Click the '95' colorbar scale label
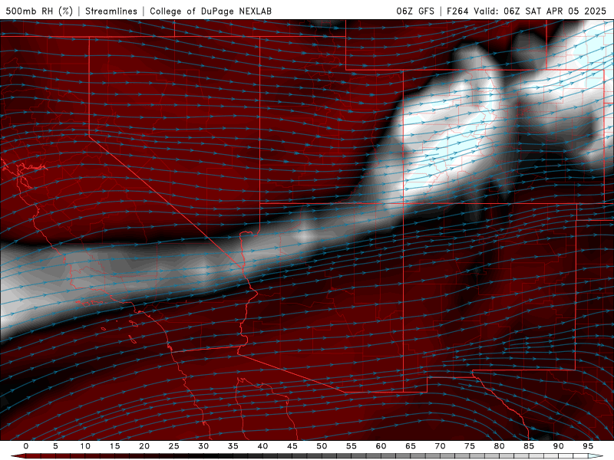 click(x=587, y=446)
